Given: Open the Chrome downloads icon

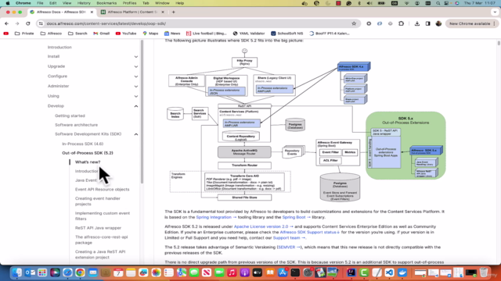Looking at the screenshot, I should click(417, 23).
